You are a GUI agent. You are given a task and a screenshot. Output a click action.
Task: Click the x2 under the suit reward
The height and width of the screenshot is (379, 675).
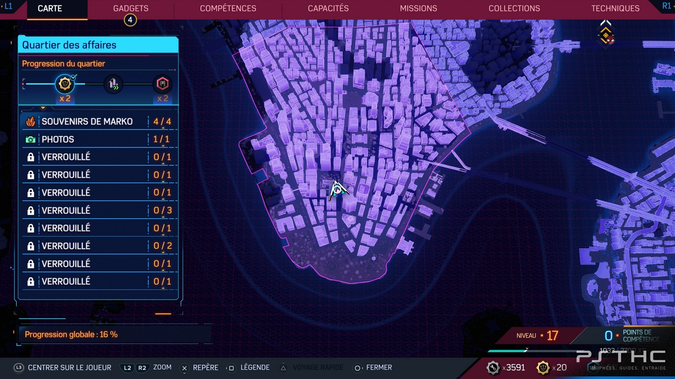click(162, 99)
